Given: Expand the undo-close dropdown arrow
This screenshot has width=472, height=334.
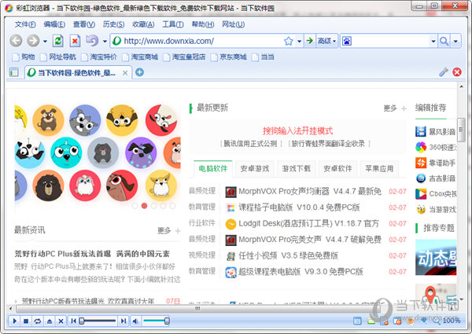Looking at the screenshot, I should (x=105, y=41).
